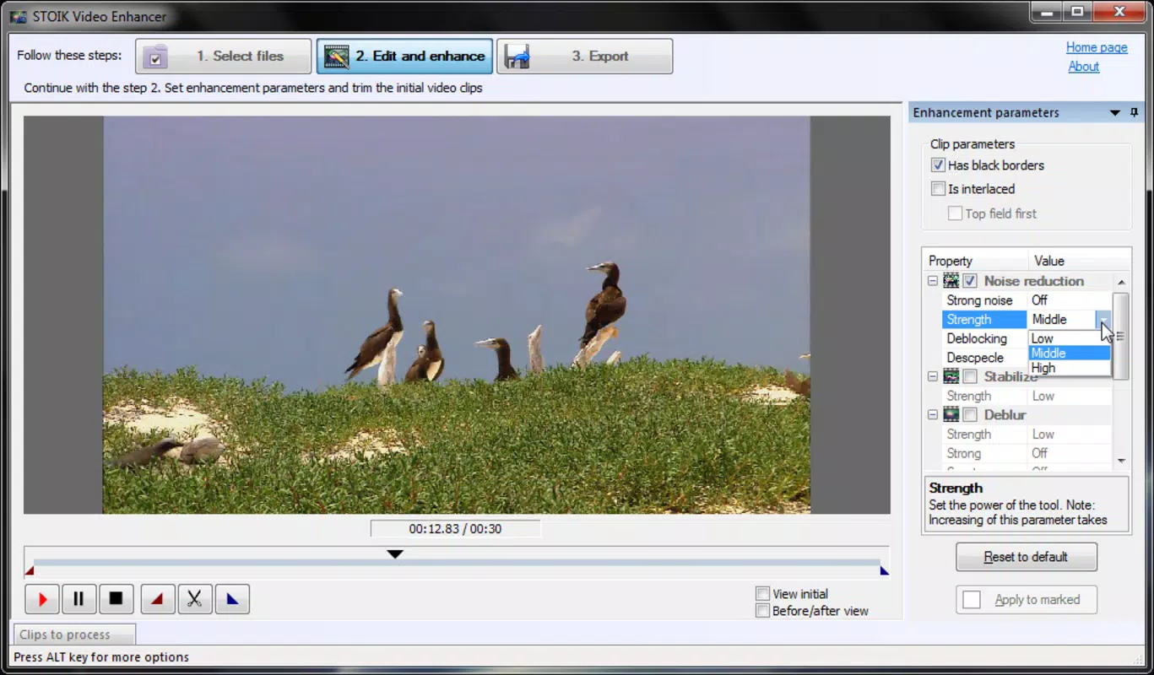Click the Apply to marked button
Screen dimensions: 1154x675
(1026, 600)
